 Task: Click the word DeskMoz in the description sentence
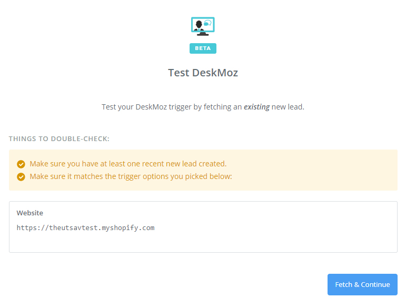(151, 107)
